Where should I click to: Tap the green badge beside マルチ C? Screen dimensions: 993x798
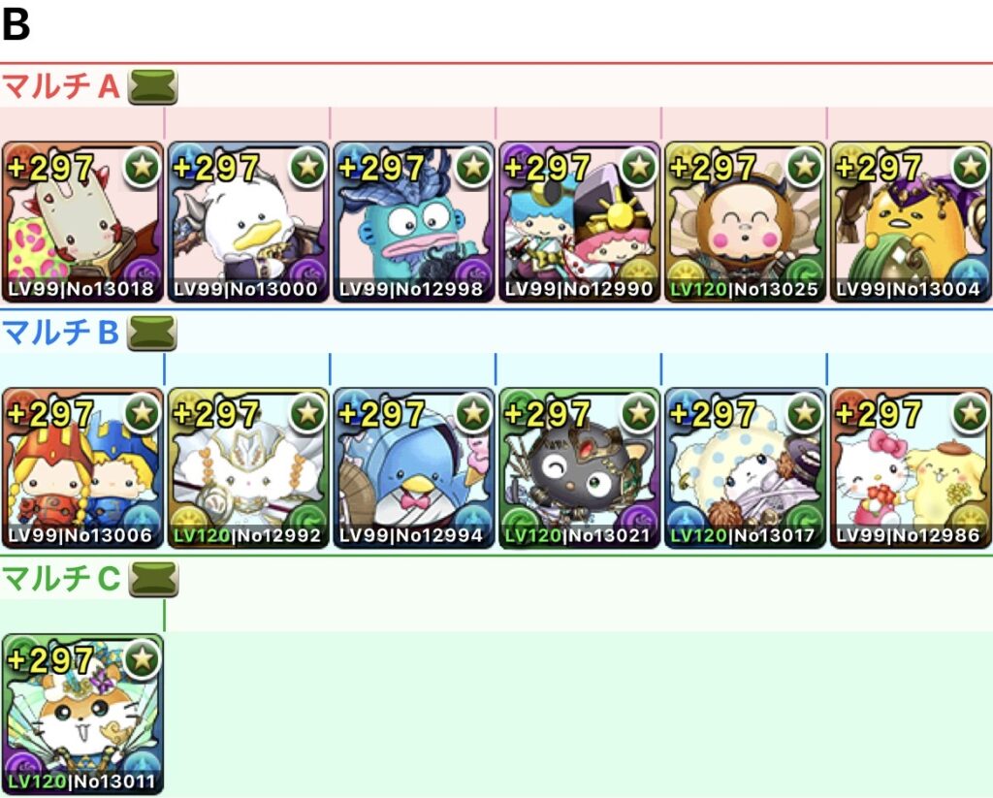click(153, 580)
